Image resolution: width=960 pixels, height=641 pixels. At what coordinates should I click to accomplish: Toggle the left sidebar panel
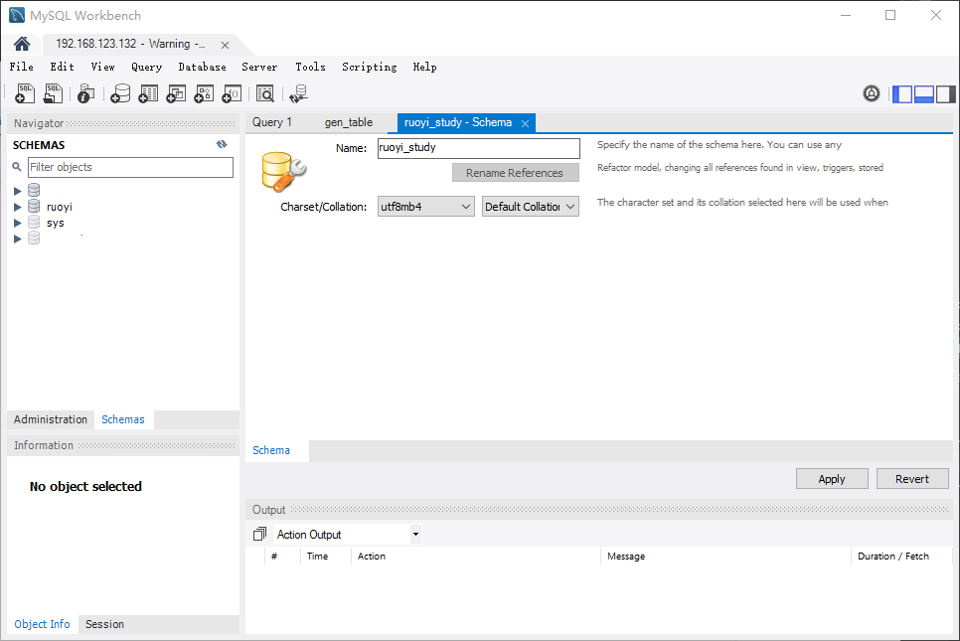902,93
